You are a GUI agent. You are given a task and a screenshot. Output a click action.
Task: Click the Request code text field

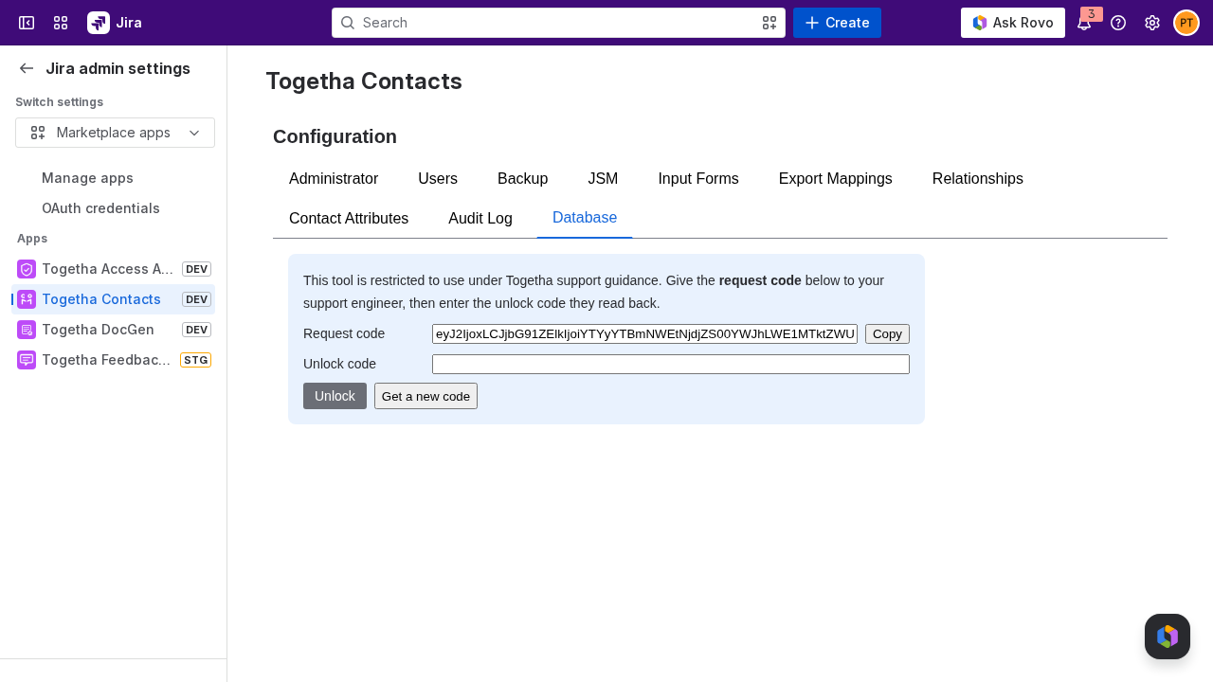[x=644, y=333]
